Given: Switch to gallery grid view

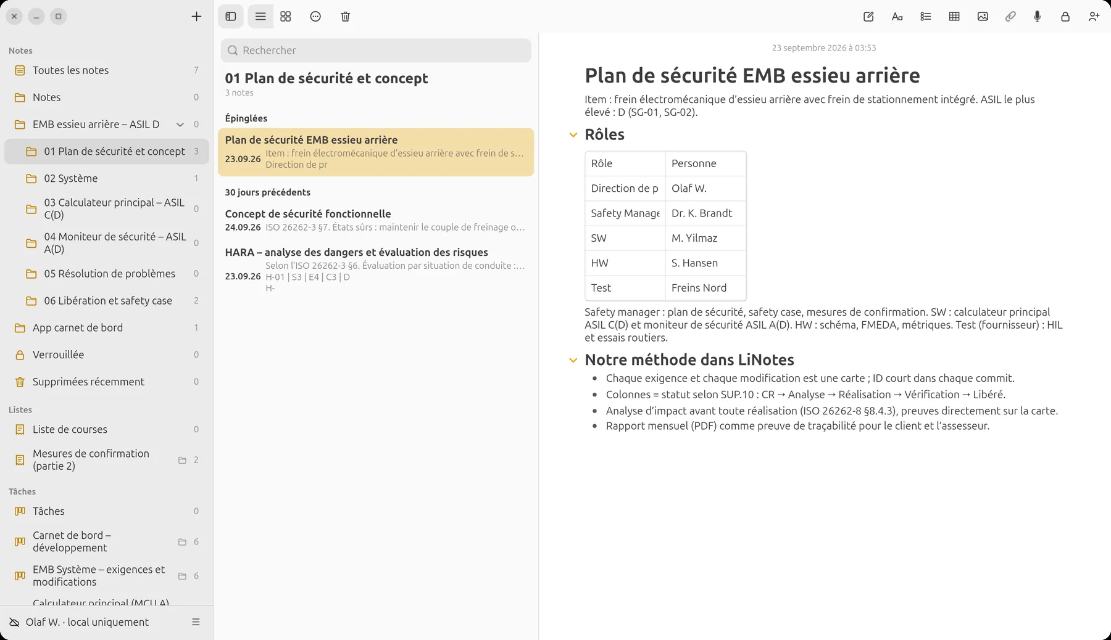Looking at the screenshot, I should point(286,17).
